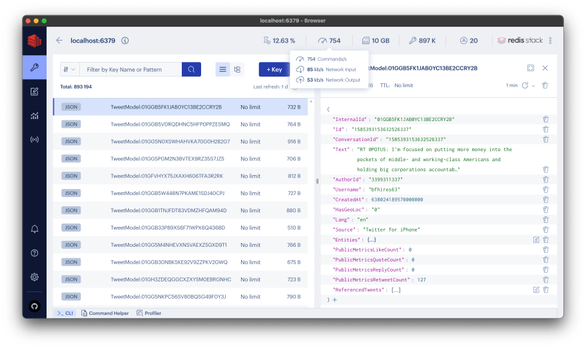This screenshot has height=348, width=586.
Task: Delete the Lang field
Action: 545,220
